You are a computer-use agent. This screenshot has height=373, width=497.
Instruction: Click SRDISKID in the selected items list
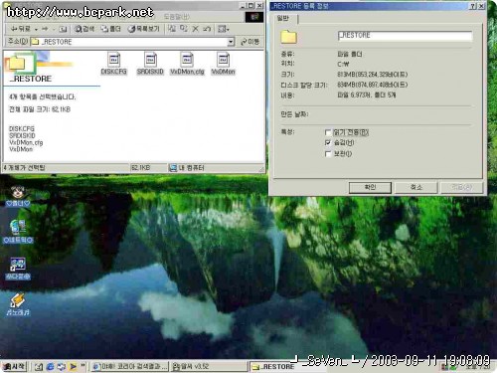click(x=22, y=135)
